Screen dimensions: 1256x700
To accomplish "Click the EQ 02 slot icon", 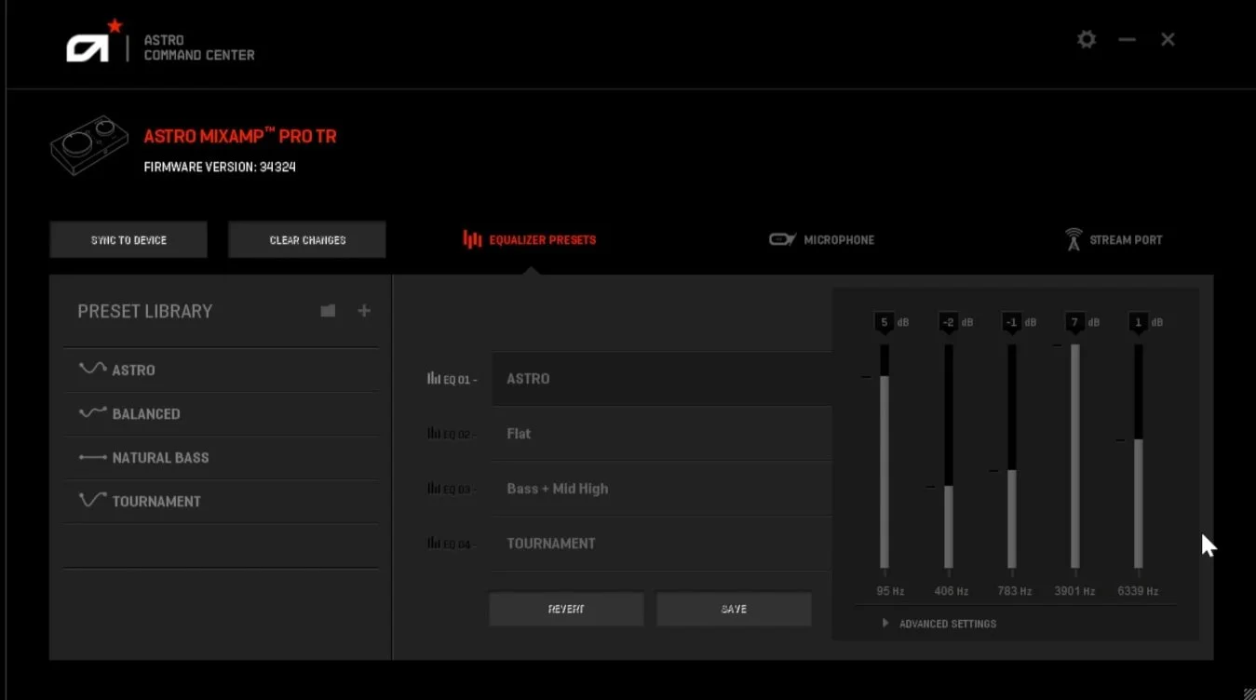I will pos(433,433).
